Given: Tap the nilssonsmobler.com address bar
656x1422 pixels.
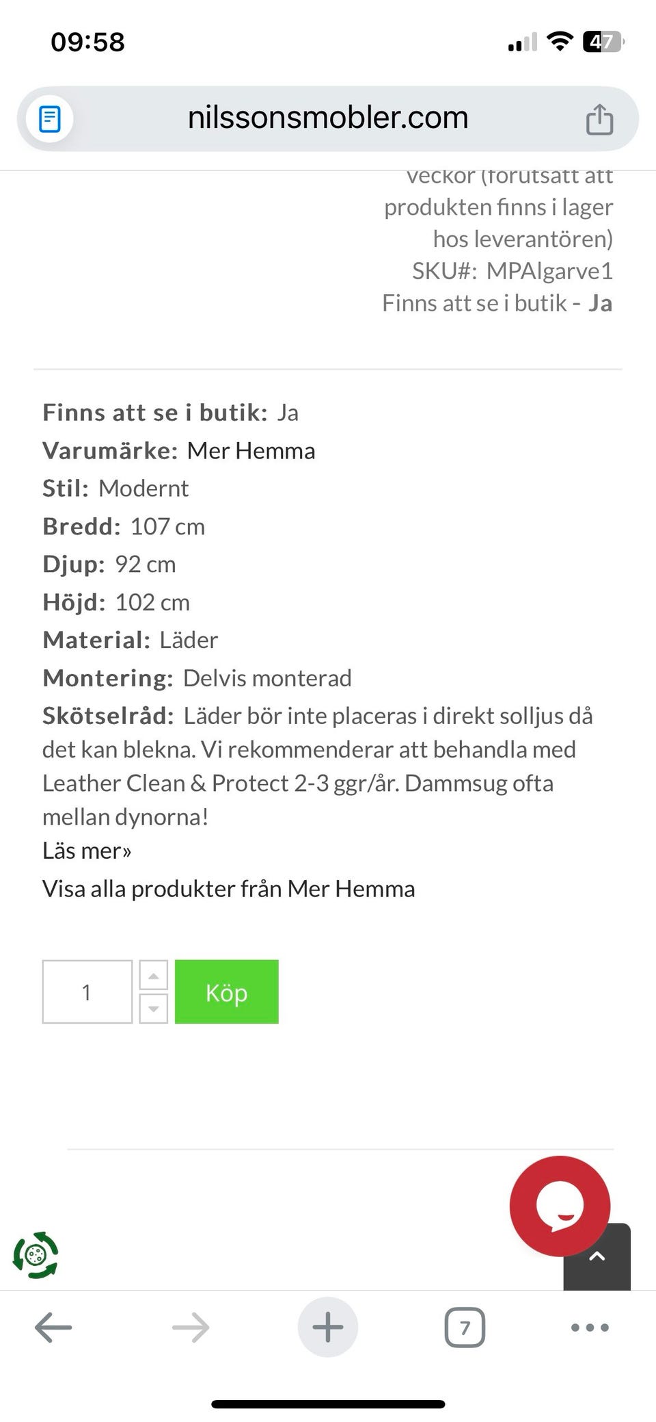Looking at the screenshot, I should [x=328, y=118].
